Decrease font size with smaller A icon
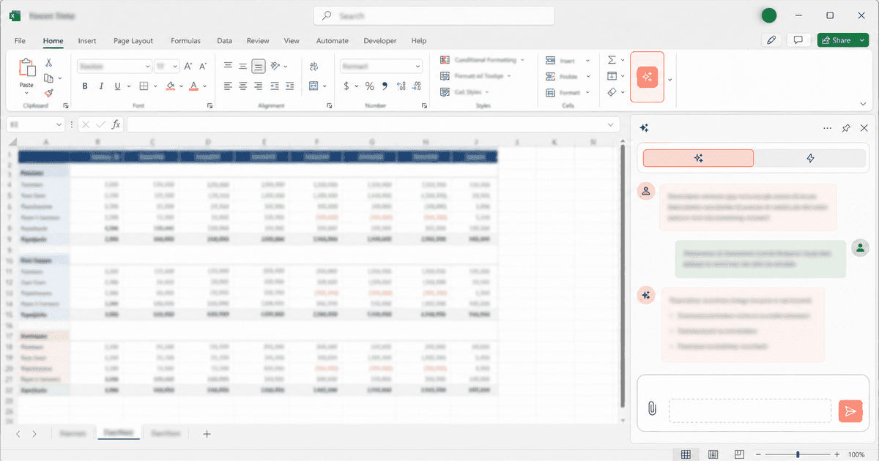 [x=202, y=66]
